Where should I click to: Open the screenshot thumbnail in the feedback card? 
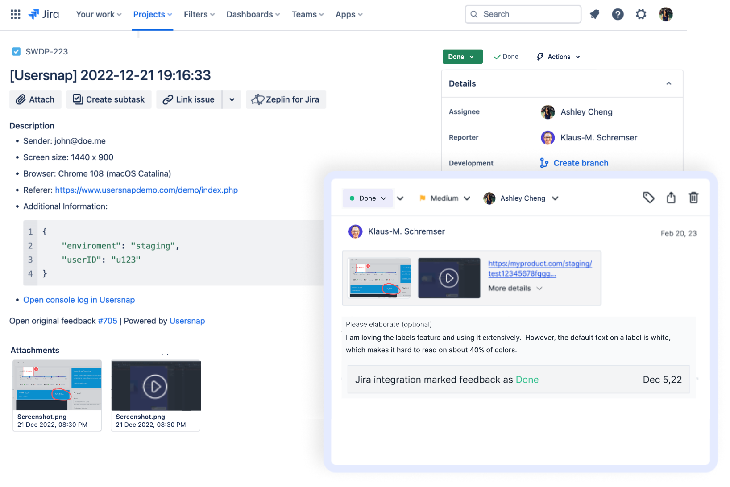[x=380, y=278]
